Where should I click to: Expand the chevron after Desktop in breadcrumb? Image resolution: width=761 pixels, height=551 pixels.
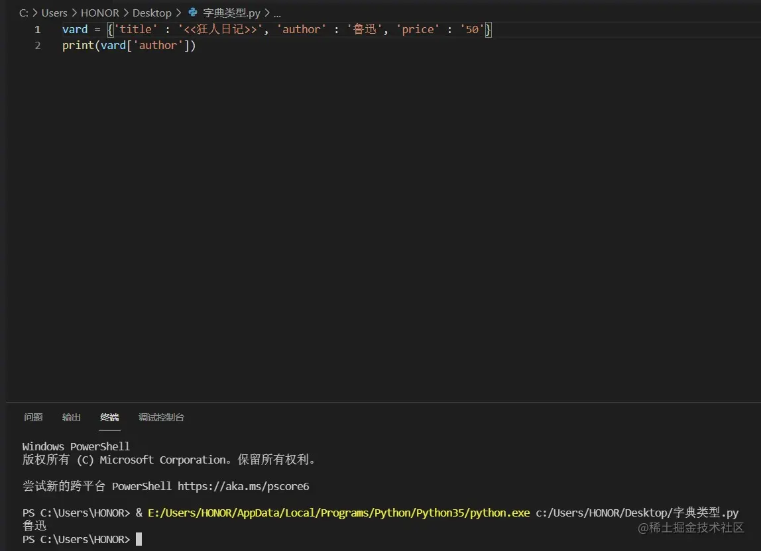coord(178,13)
